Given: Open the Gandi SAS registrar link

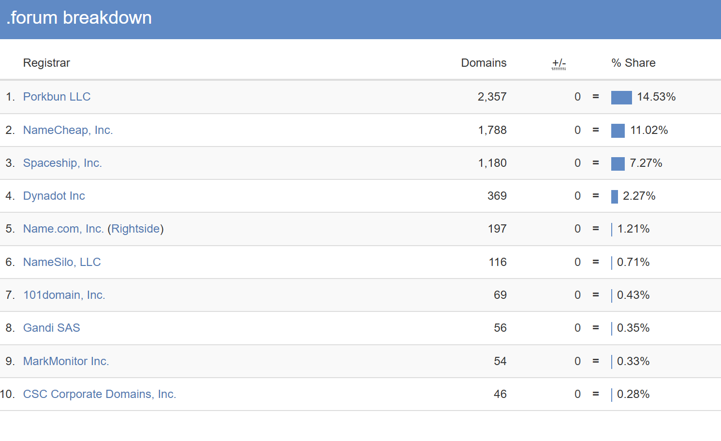Looking at the screenshot, I should tap(51, 328).
